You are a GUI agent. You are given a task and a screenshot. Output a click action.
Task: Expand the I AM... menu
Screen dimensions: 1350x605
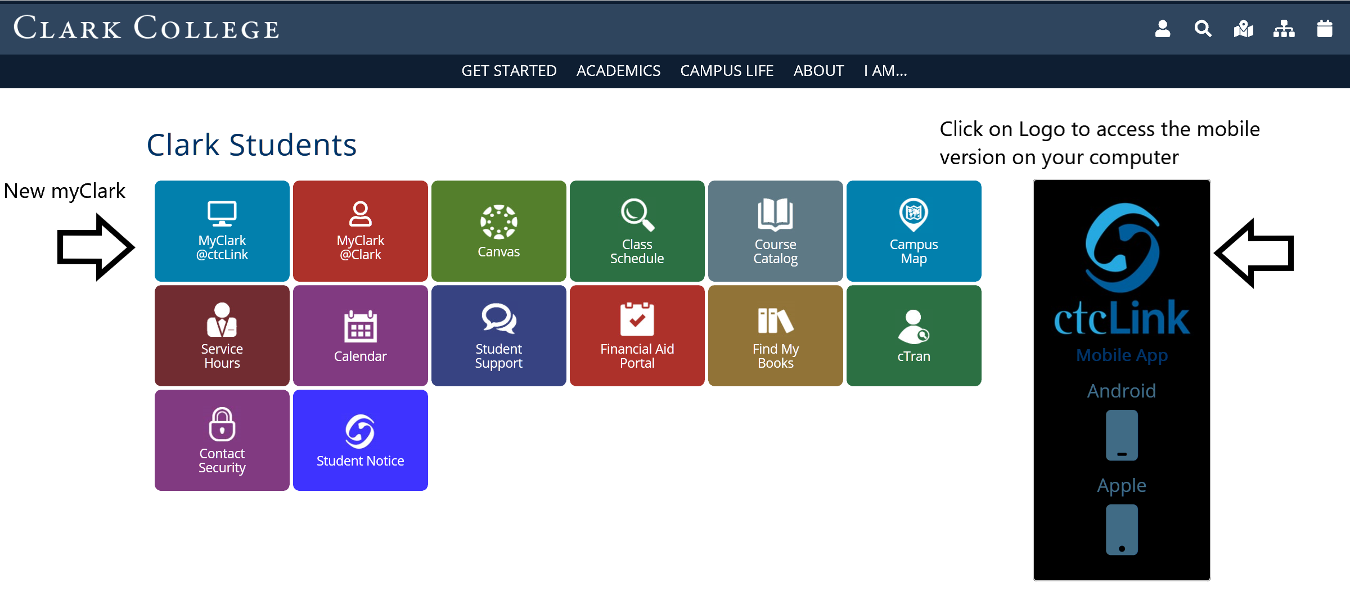click(885, 71)
